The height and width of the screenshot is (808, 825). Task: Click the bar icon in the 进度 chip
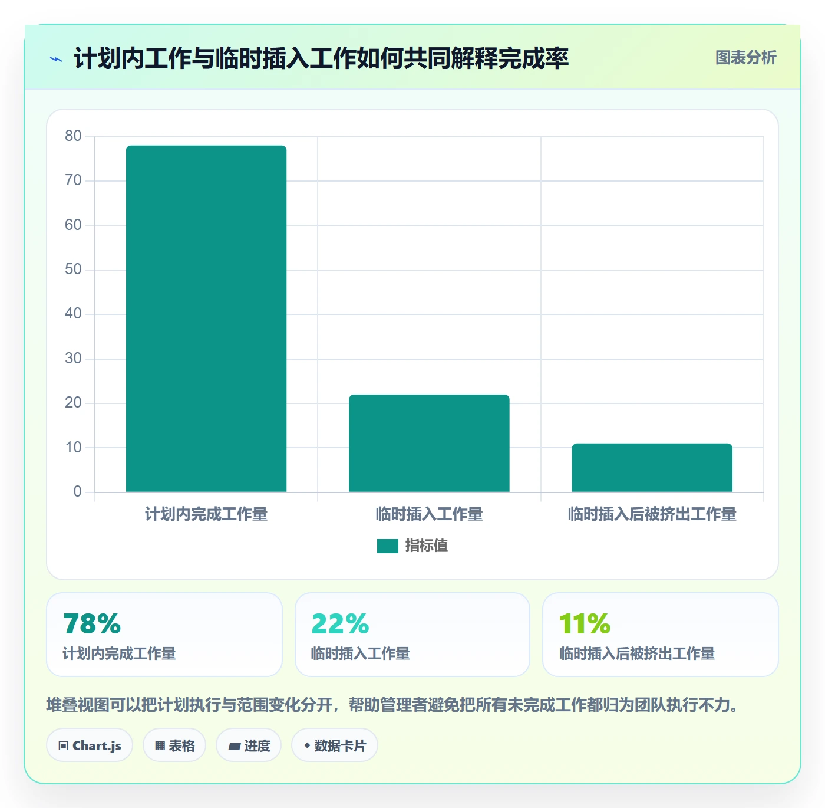click(x=234, y=747)
